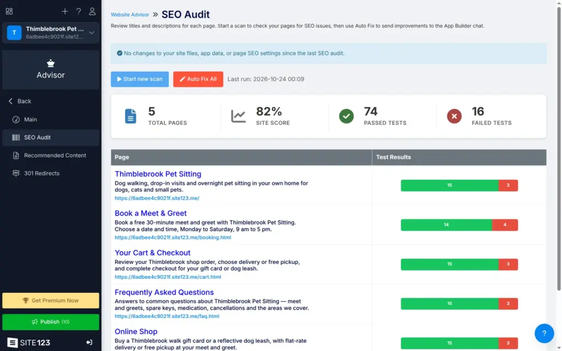
Task: Click the Site Score chart icon
Action: (x=238, y=116)
